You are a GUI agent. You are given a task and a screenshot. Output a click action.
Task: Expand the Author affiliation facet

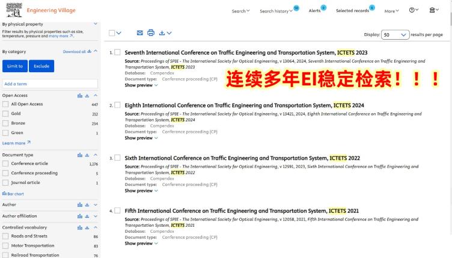tap(96, 216)
